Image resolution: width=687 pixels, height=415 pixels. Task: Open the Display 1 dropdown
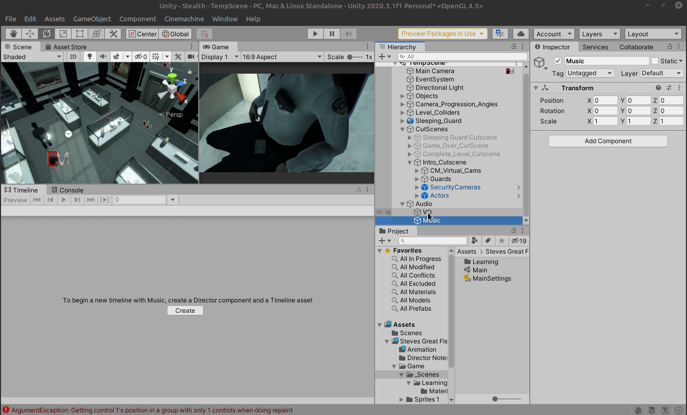pos(220,57)
